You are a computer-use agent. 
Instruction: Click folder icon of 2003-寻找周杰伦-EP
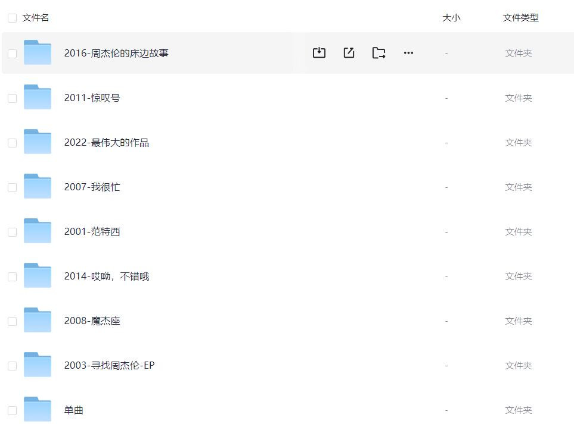38,364
